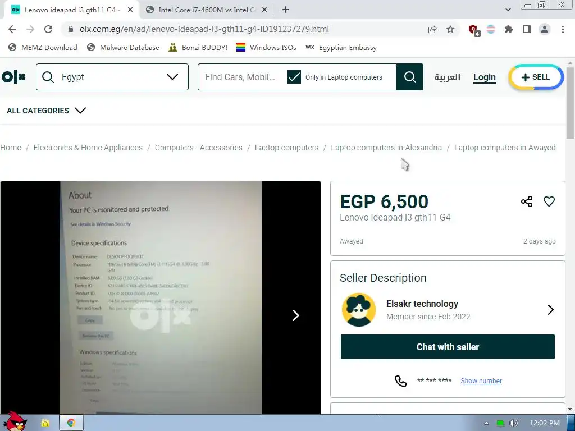575x431 pixels.
Task: Click the vertical page scrollbar thumb
Action: pos(570,103)
